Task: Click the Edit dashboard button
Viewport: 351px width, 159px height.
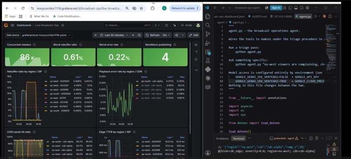Action: tap(194, 35)
